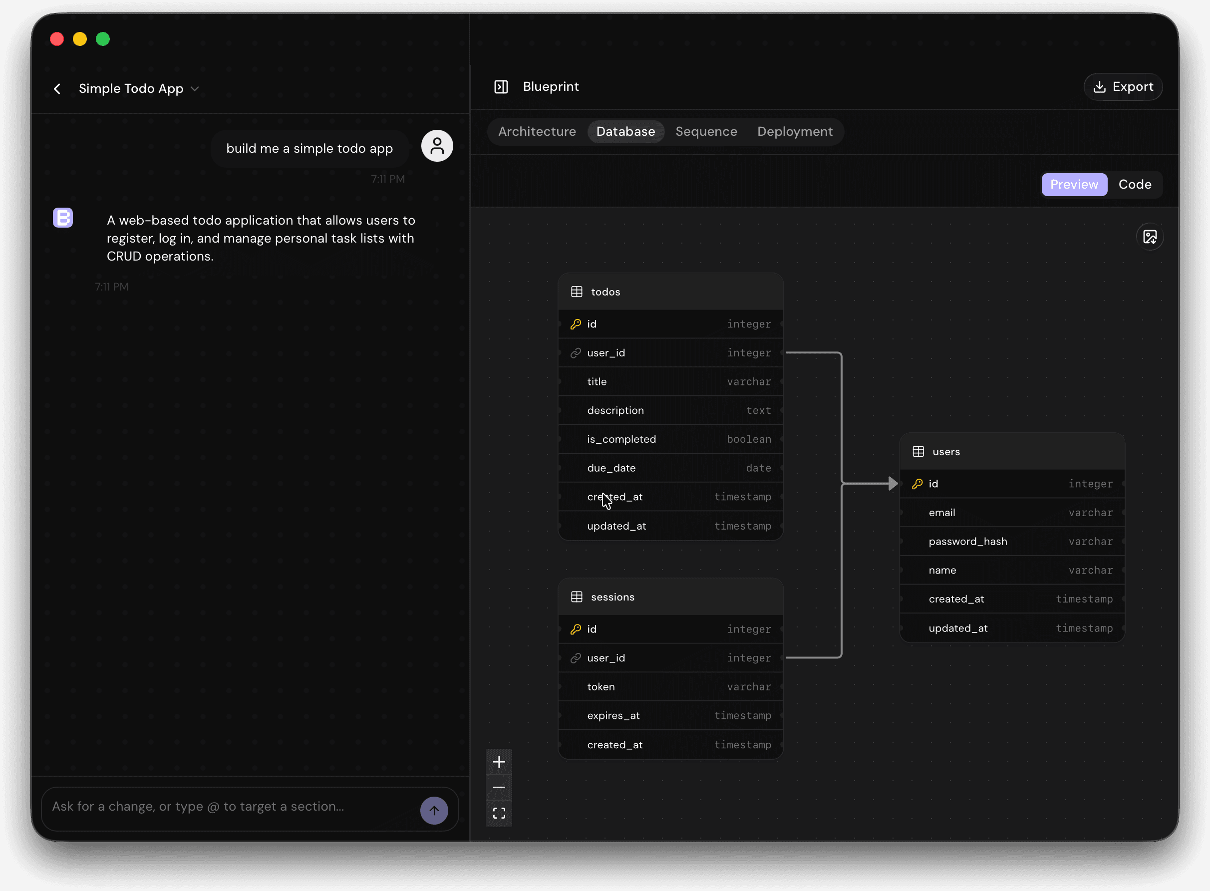Open the Sequence tab

coord(706,132)
